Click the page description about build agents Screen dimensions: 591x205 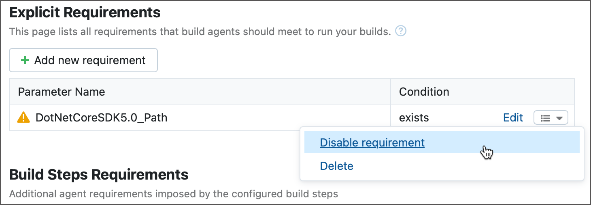click(x=200, y=31)
